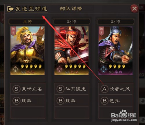Open Sun Jian's 援救 skill
Image resolution: width=145 pixels, height=125 pixels.
pos(72,101)
